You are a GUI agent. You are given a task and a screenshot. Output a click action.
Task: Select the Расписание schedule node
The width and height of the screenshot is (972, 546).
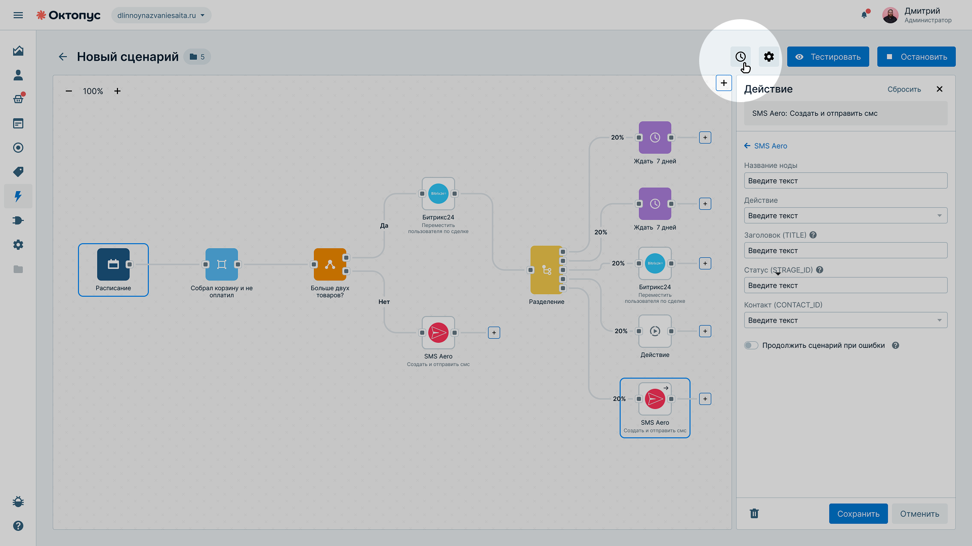pyautogui.click(x=113, y=270)
